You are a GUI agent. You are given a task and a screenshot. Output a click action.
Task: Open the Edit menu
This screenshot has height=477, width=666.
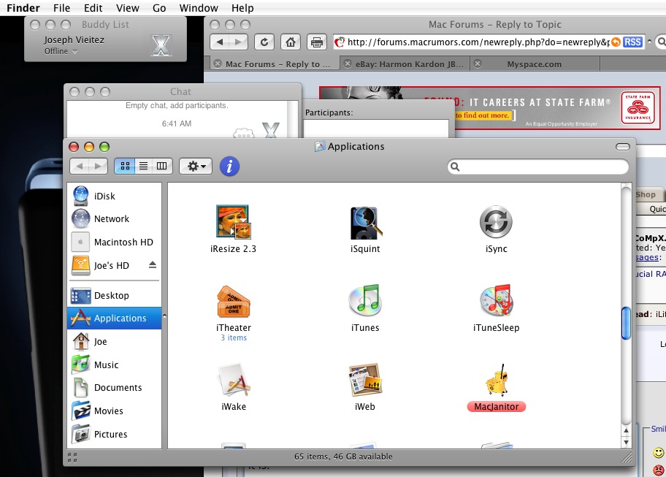click(93, 7)
